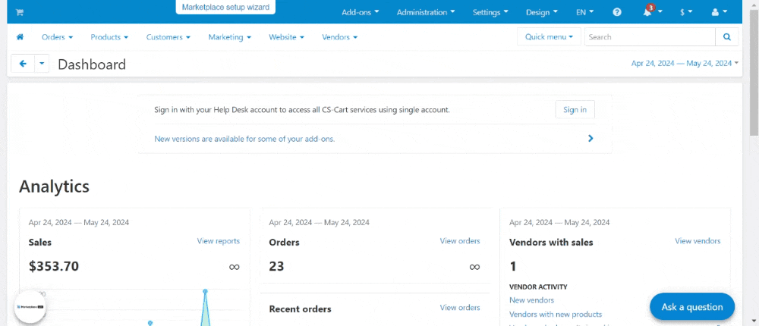
Task: Open View vendors link
Action: (x=698, y=241)
